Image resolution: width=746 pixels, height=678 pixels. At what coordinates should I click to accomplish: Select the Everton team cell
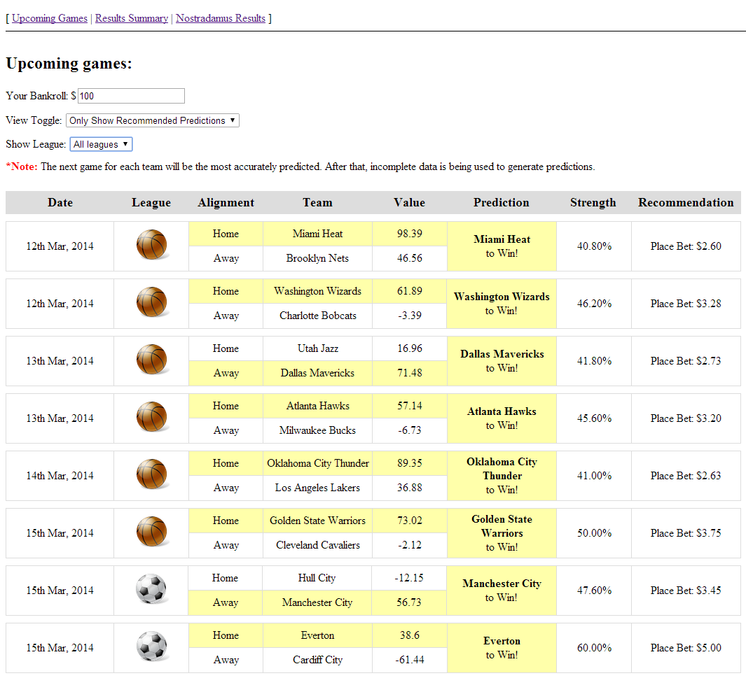click(318, 636)
